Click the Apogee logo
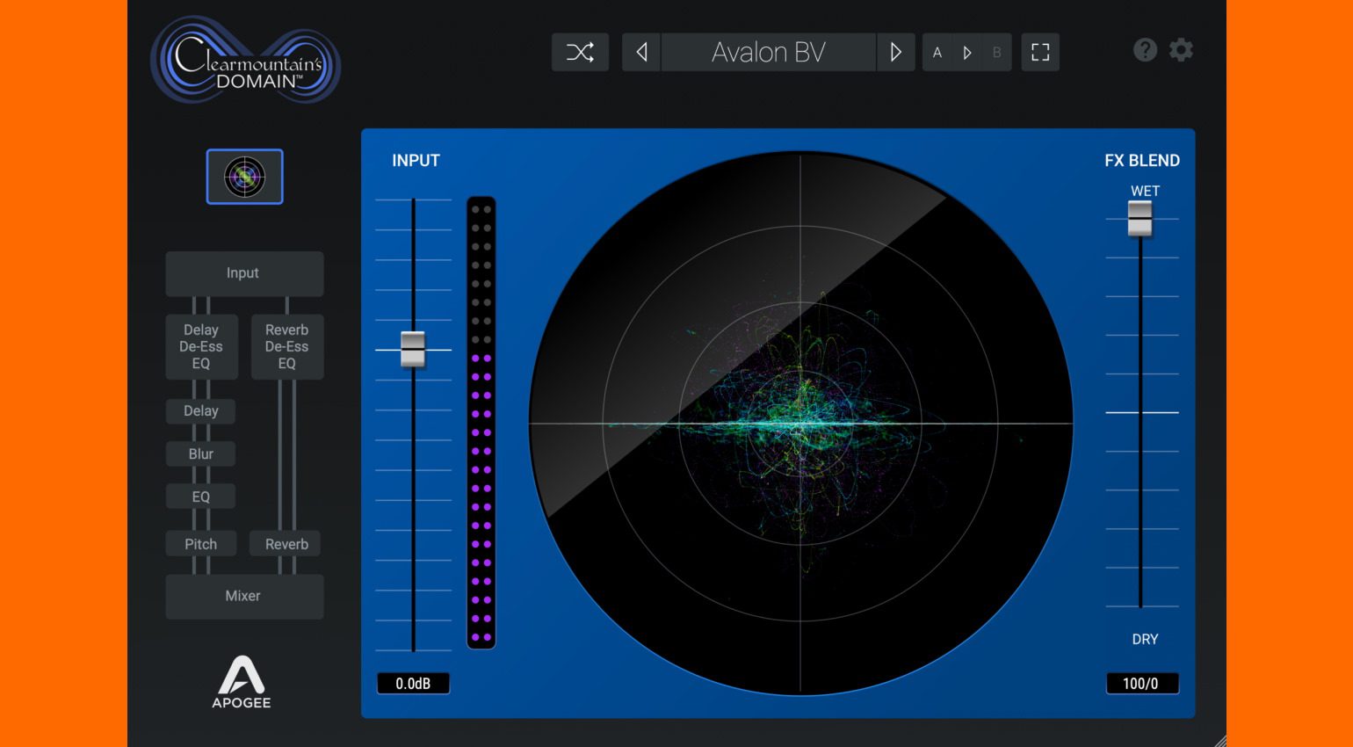The image size is (1353, 747). click(x=242, y=682)
